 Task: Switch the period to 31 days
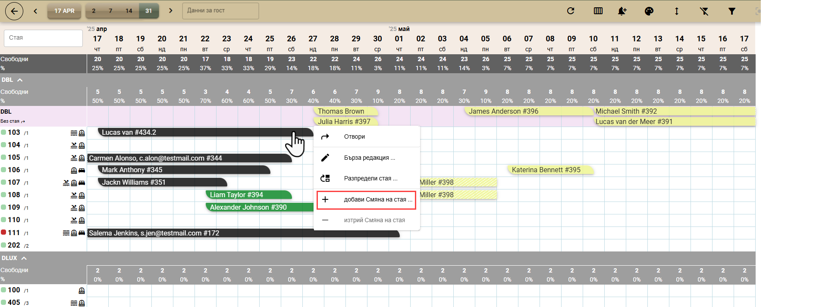tap(149, 11)
